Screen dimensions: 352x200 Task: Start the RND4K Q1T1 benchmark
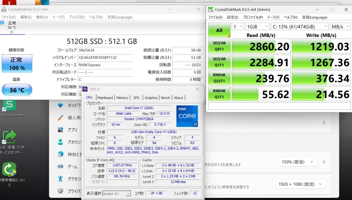(219, 94)
